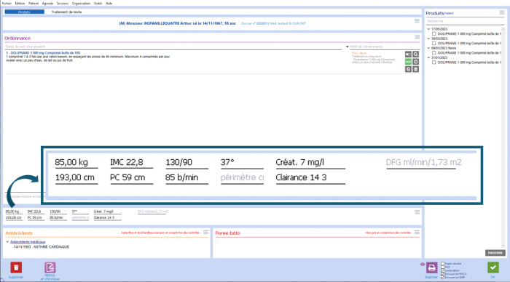Viewport: 510px width, 282px height.
Task: Click the DFG ml/min/1,73 m2 field in the bottom vitals row
Action: click(152, 211)
